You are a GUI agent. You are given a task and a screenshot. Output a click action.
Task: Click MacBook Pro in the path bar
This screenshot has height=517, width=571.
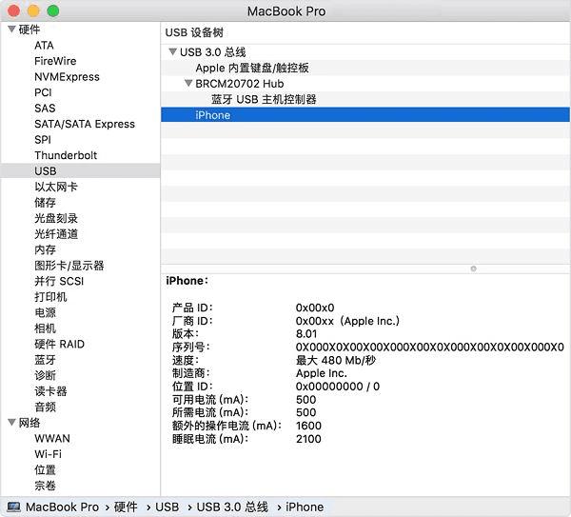[x=62, y=507]
